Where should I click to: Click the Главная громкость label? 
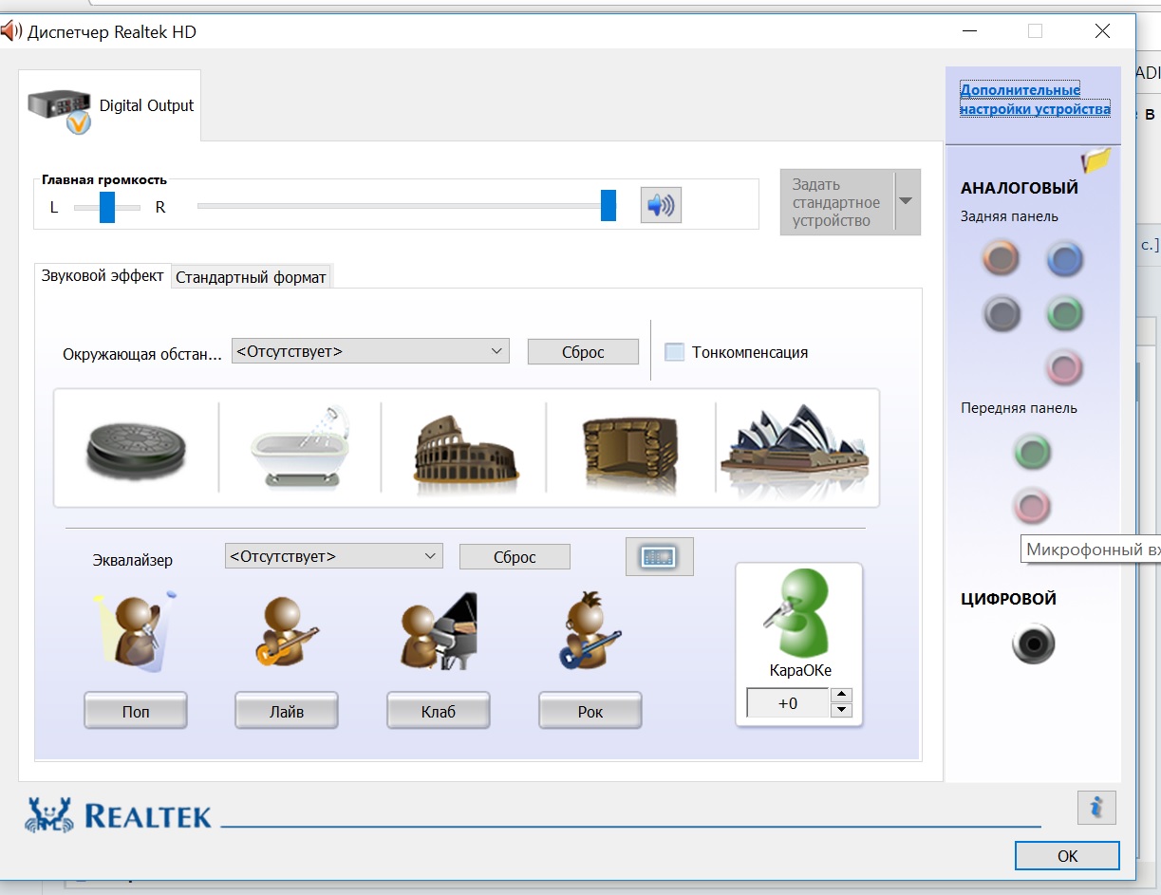(104, 179)
